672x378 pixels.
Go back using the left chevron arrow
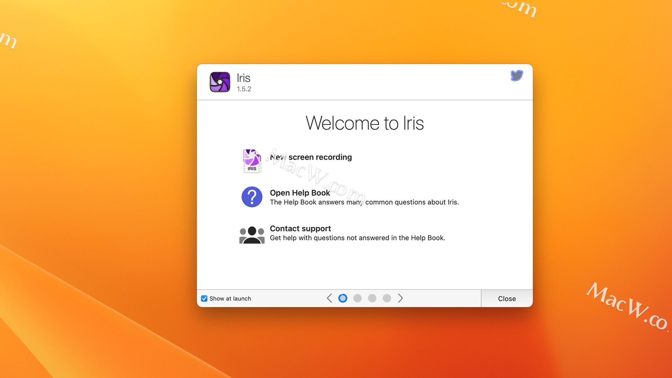tap(329, 298)
